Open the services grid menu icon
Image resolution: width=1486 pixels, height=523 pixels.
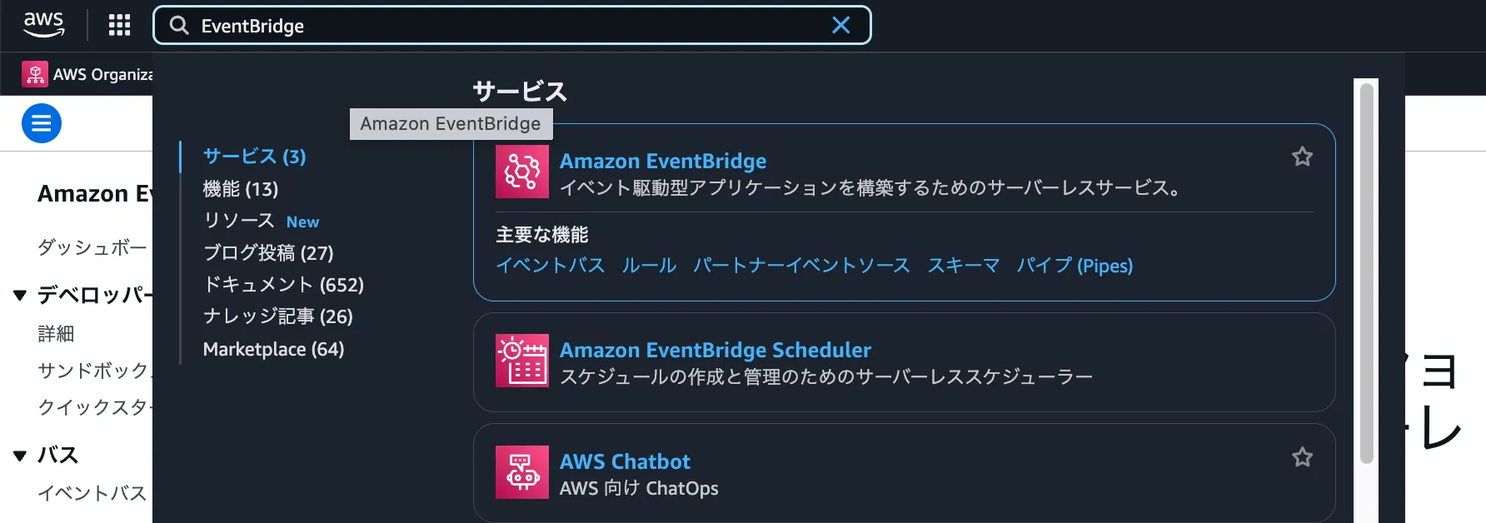tap(119, 25)
